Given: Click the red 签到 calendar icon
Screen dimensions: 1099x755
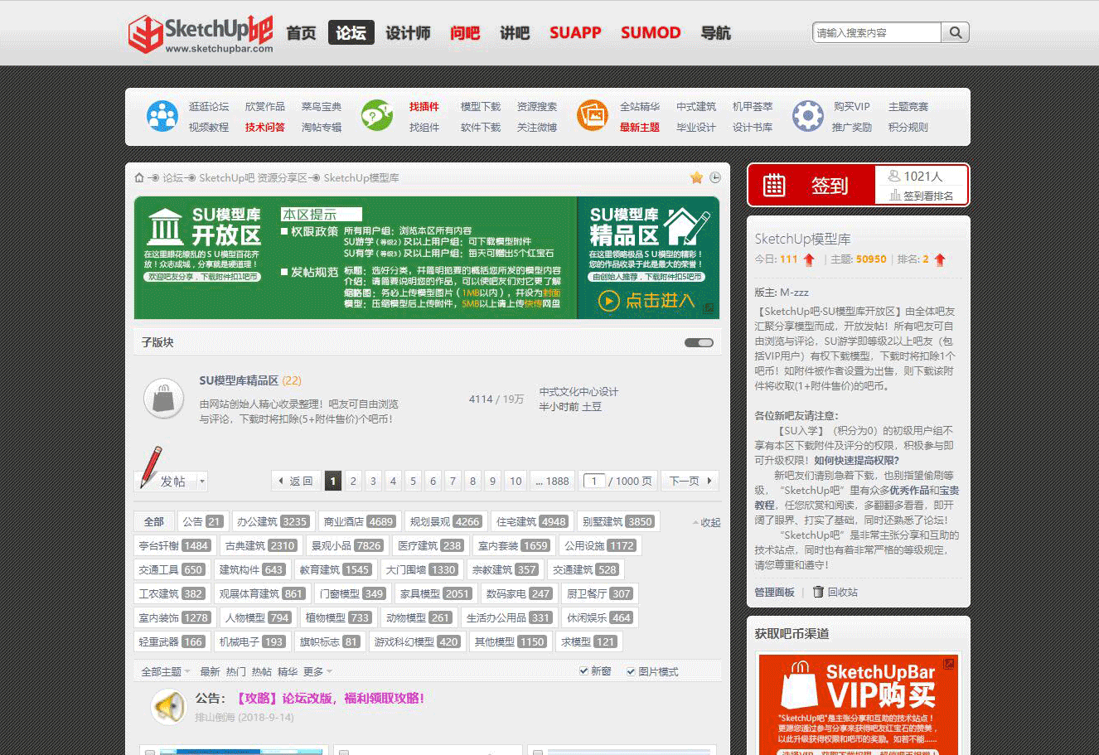Looking at the screenshot, I should [774, 185].
